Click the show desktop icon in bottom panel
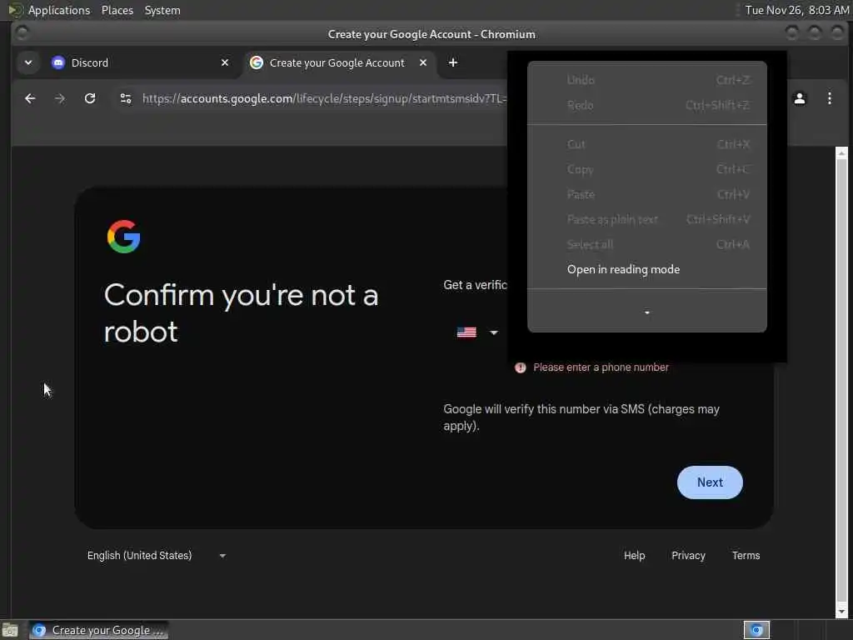The width and height of the screenshot is (853, 640). tap(10, 630)
